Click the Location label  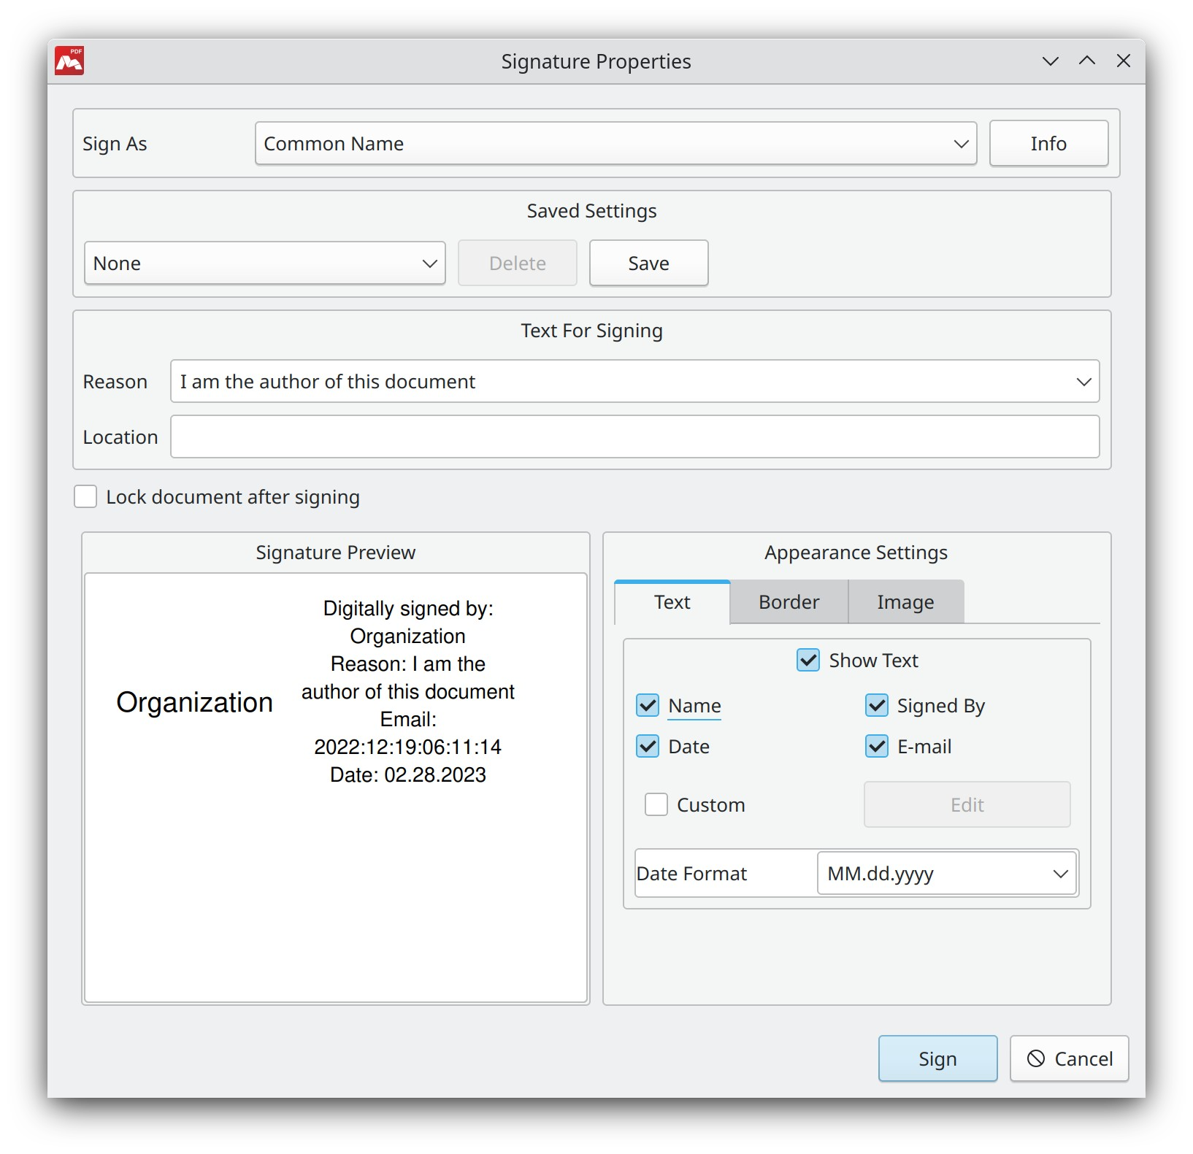pos(120,437)
